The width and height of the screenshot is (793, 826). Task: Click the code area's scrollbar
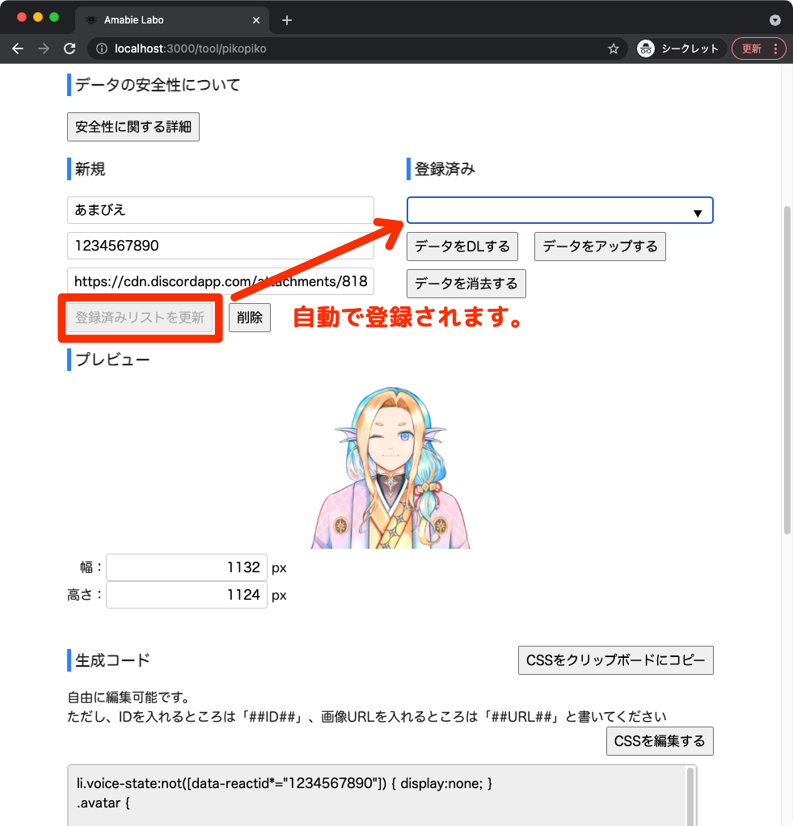[x=690, y=797]
